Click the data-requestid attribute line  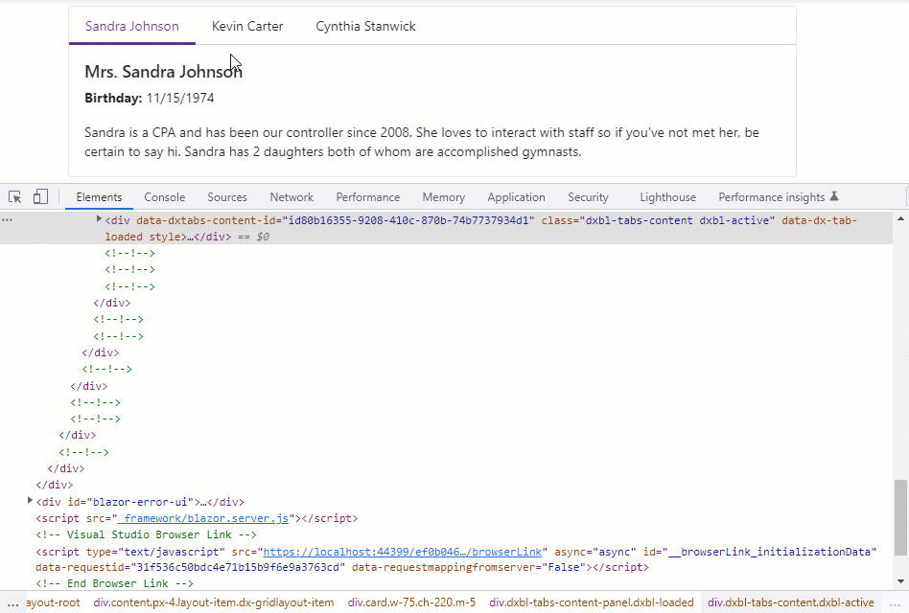342,567
